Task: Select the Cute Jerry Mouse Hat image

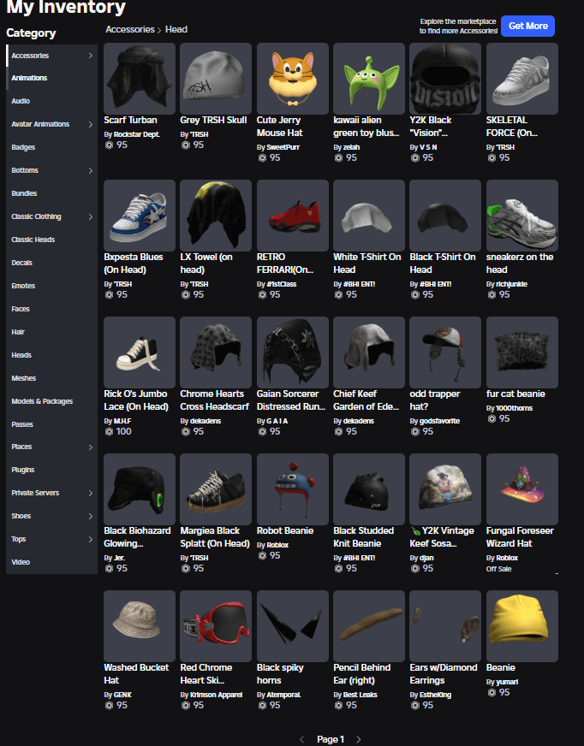Action: [x=292, y=79]
